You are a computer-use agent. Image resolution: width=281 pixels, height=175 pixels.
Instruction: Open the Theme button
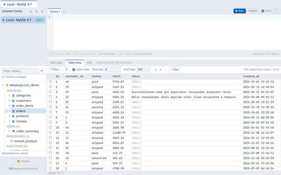click(23, 161)
